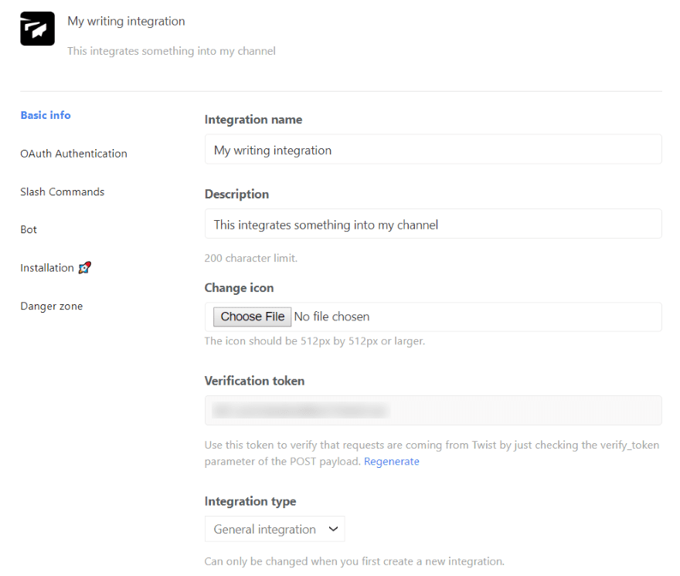The image size is (680, 576).
Task: Click the 'Verification token' label
Action: [254, 381]
